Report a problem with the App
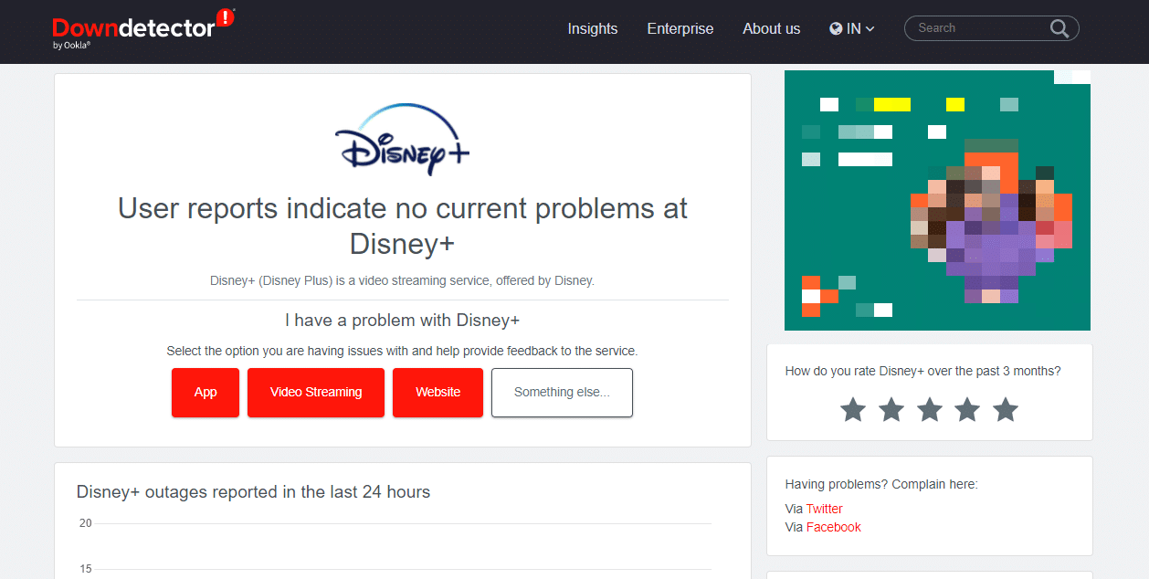The image size is (1149, 579). pos(206,393)
